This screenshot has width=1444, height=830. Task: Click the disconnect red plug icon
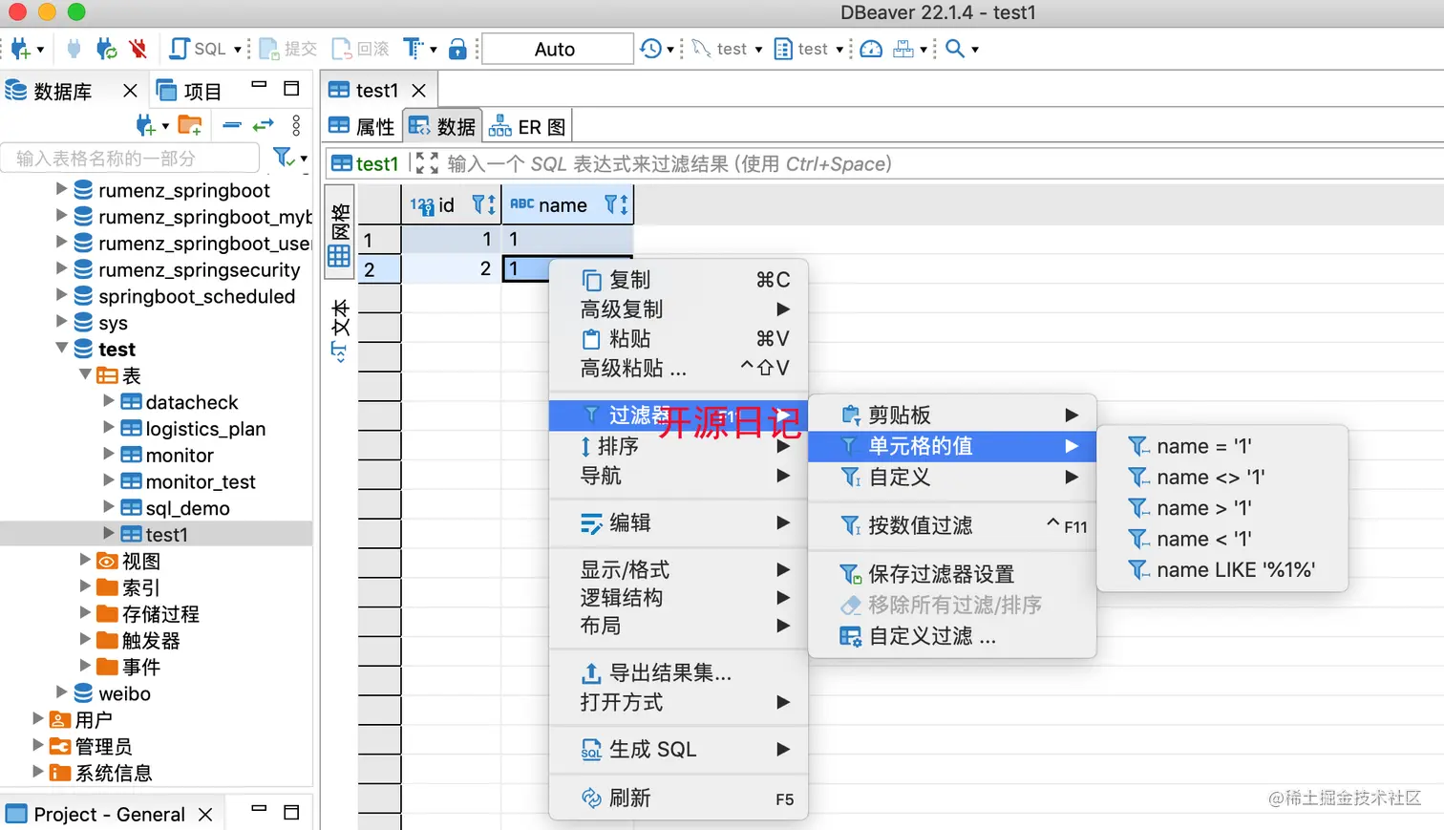(138, 49)
